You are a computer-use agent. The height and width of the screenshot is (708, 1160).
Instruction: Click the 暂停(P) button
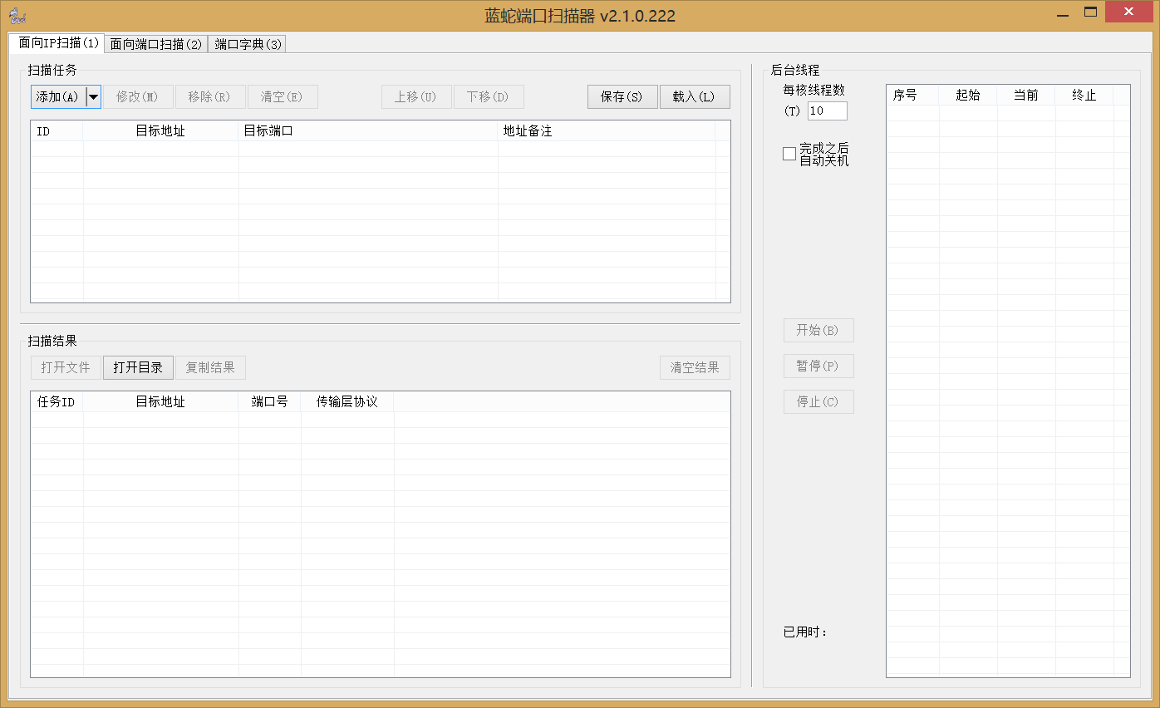818,366
